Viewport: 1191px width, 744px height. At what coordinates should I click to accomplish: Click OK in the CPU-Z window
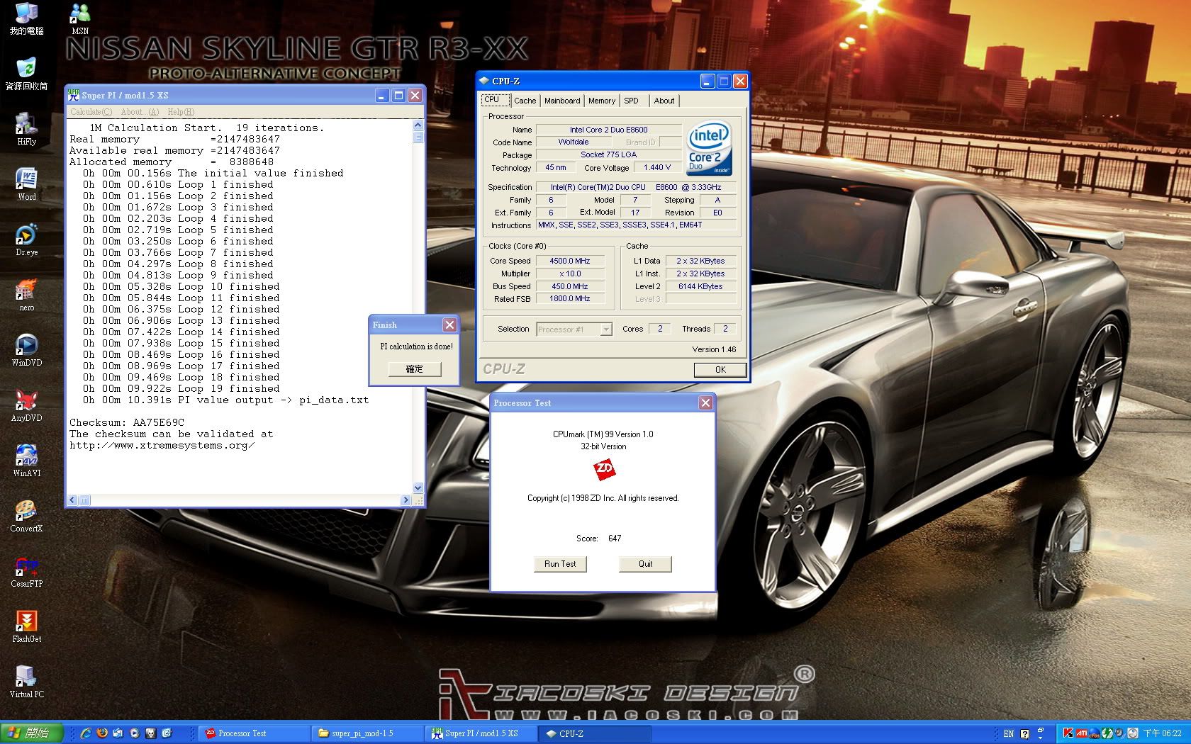point(720,369)
